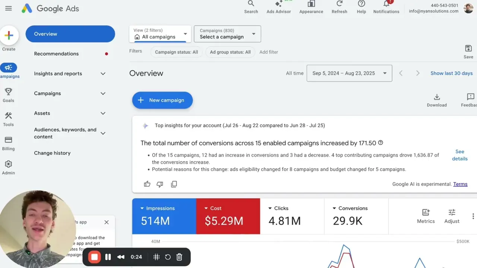This screenshot has height=268, width=477.
Task: Open the chart three-dot menu
Action: (473, 216)
